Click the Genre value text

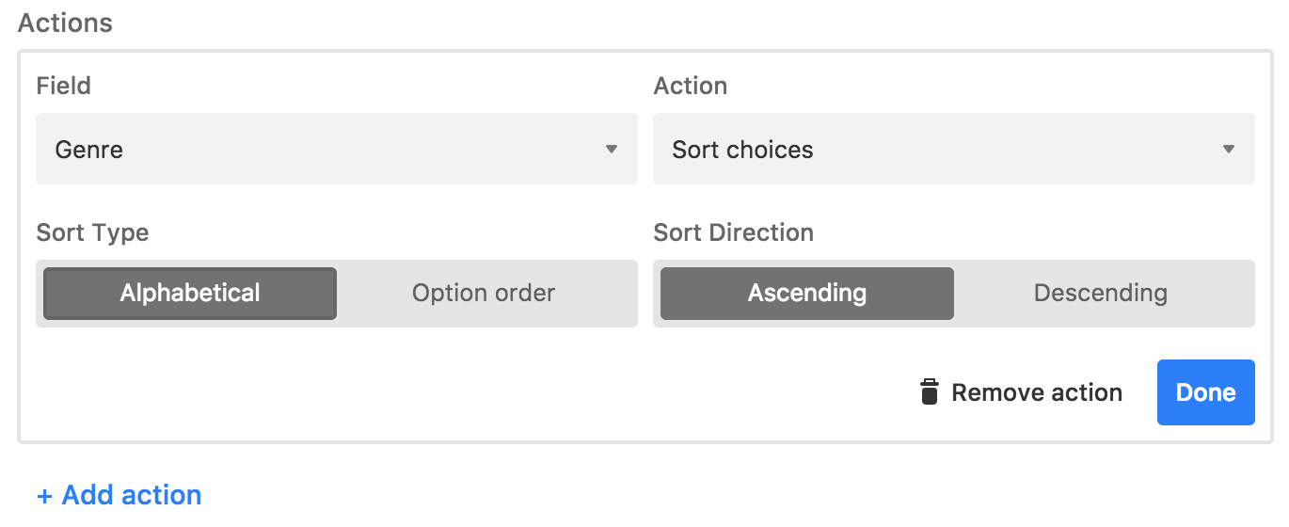pos(89,150)
